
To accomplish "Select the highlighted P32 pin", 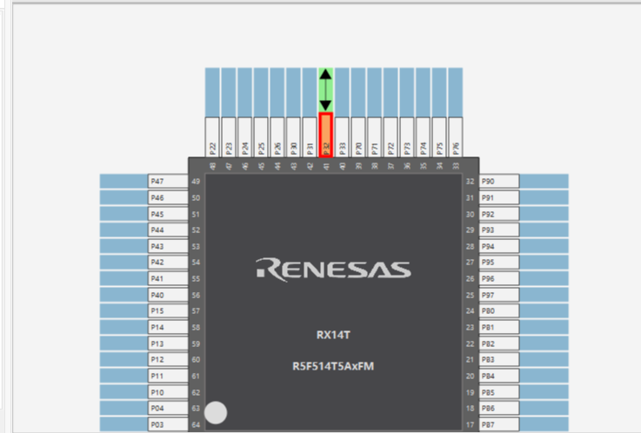I will [x=325, y=136].
